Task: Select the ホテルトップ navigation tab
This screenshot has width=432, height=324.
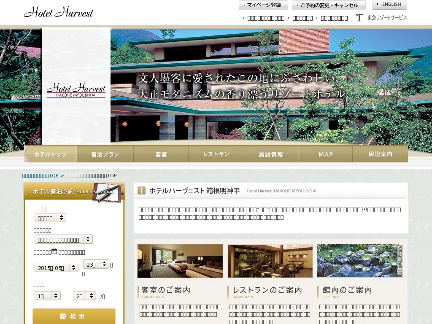Action: point(51,154)
